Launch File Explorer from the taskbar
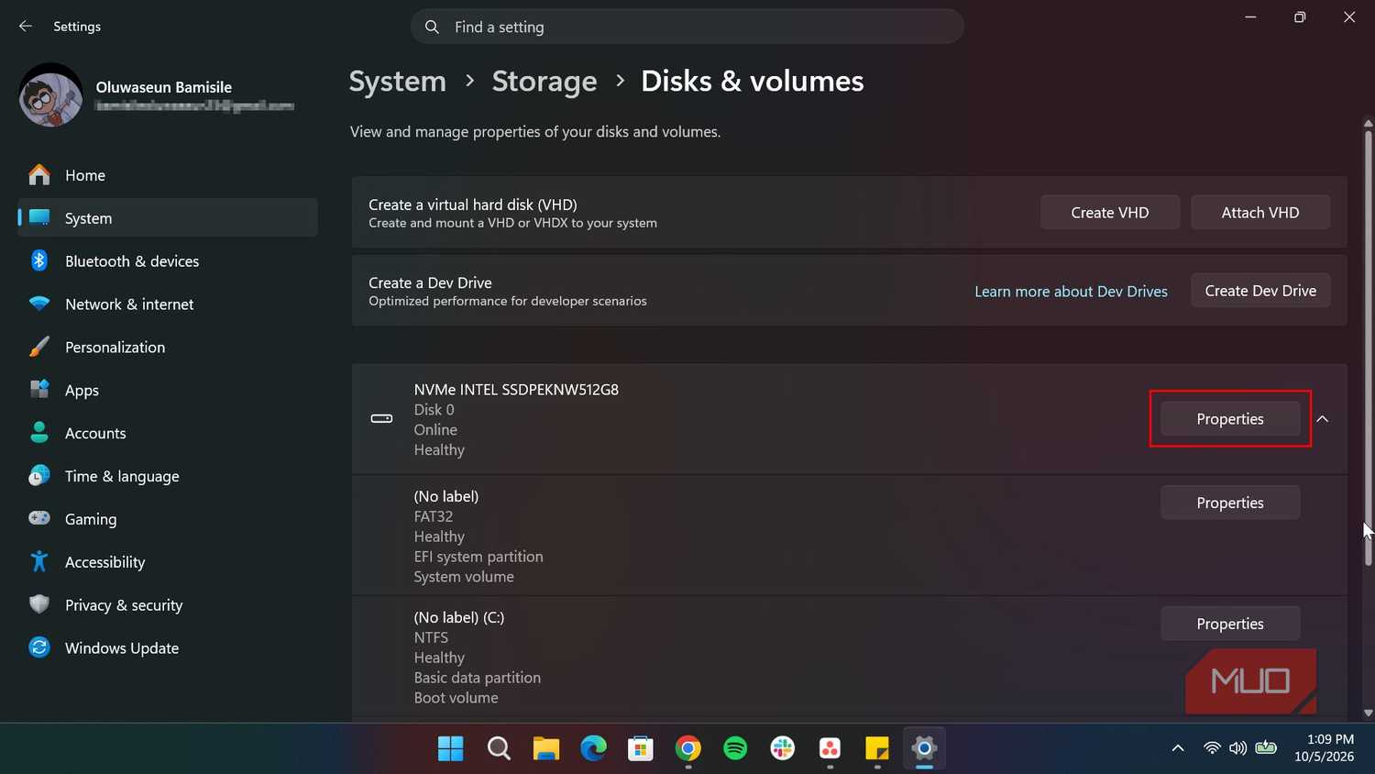The image size is (1375, 774). (x=546, y=749)
